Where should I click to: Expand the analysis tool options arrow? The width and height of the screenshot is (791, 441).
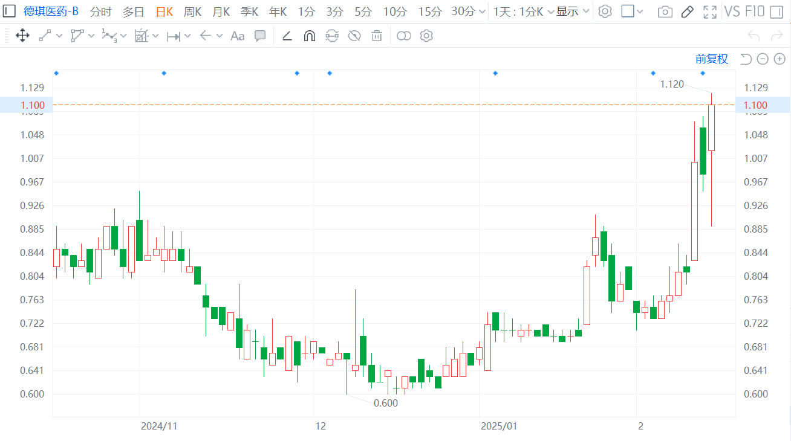[x=155, y=36]
